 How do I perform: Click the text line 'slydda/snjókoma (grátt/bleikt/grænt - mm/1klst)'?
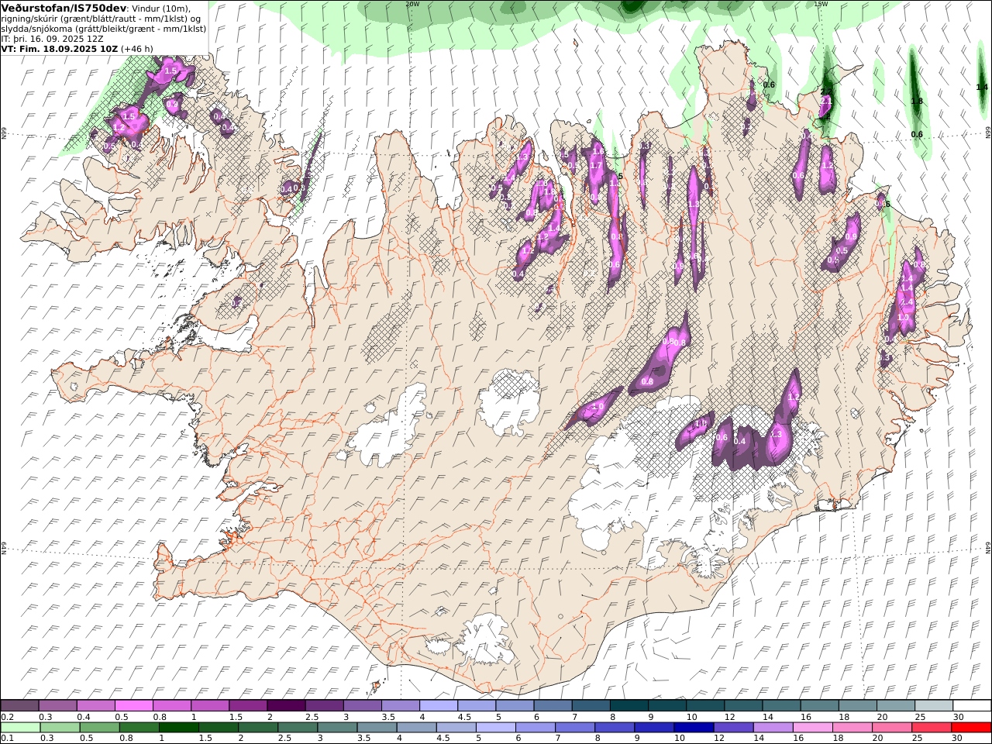click(103, 29)
